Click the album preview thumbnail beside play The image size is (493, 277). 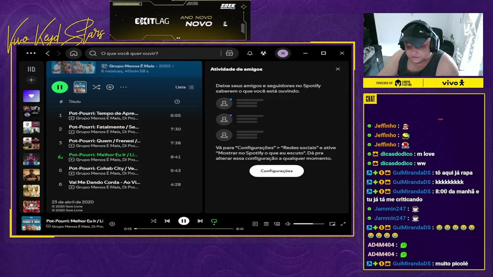click(x=80, y=87)
